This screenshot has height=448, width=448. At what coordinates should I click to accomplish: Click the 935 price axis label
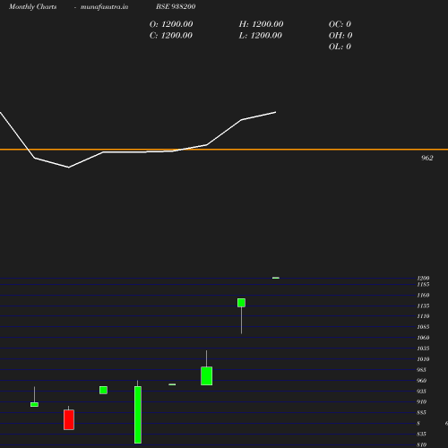(x=421, y=392)
